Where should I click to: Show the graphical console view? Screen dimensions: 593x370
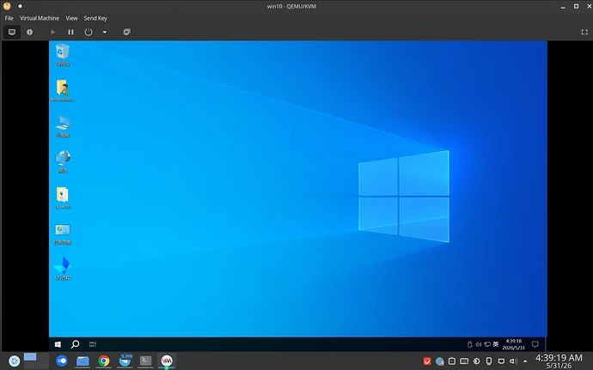(12, 32)
